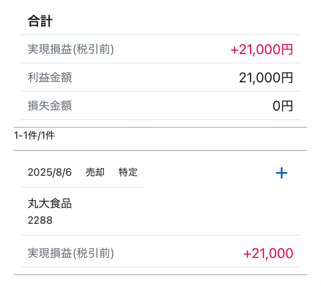
Task: Open the 丸大食品 2288 transaction entry
Action: pos(160,211)
